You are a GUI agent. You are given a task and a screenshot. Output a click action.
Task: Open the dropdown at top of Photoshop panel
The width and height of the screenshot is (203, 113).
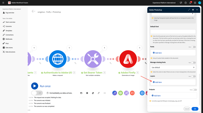[x=173, y=14]
